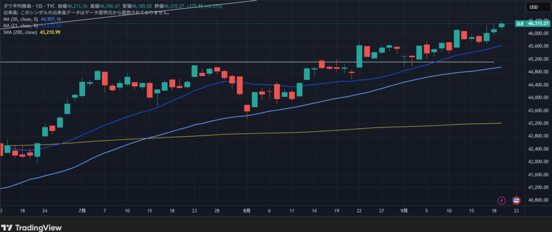Click the DJI symbol label on the price axis

520,24
